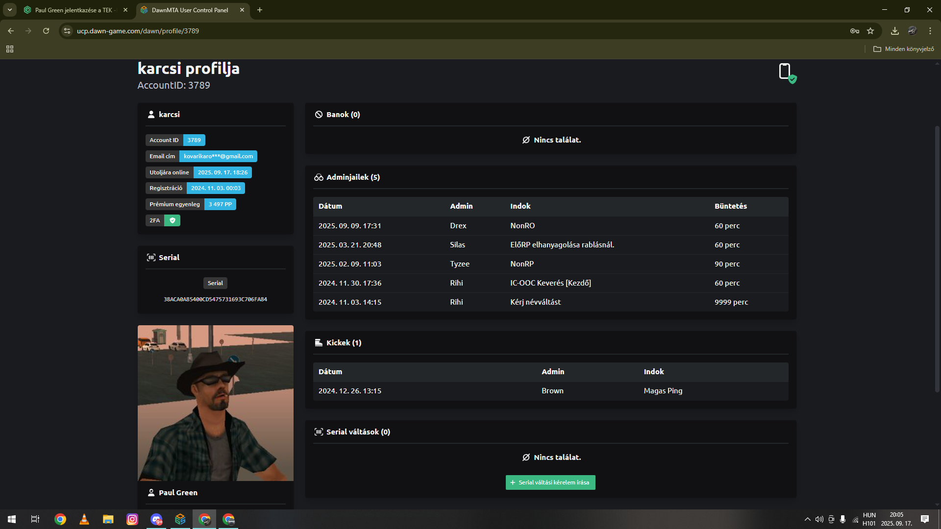This screenshot has width=941, height=529.
Task: Open Minden könyvjelző bookmarks folder
Action: (904, 49)
